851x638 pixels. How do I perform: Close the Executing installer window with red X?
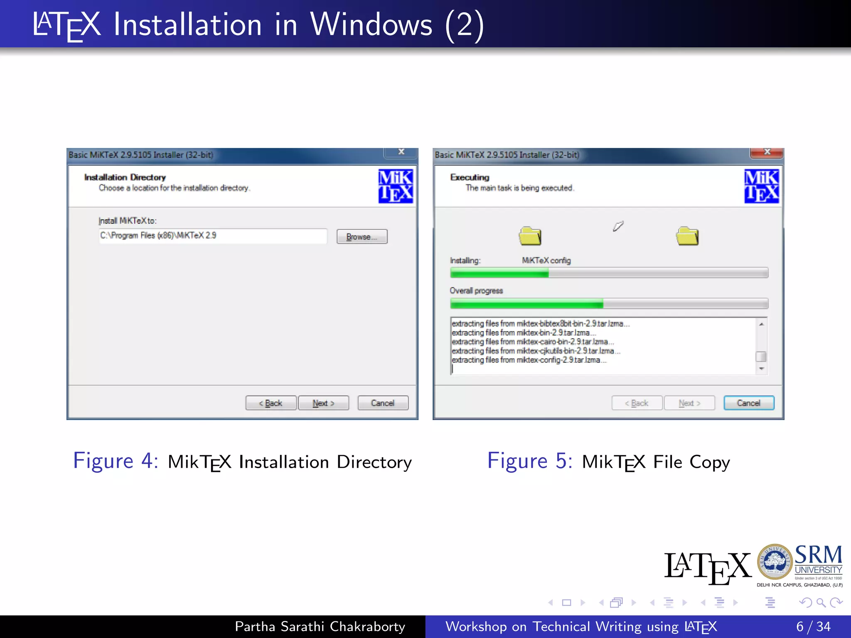pyautogui.click(x=767, y=152)
